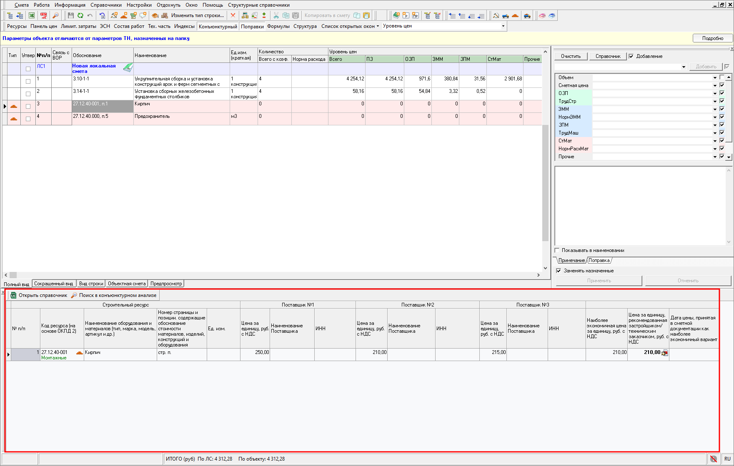
Task: Click Изменить тип строки button
Action: (x=197, y=15)
